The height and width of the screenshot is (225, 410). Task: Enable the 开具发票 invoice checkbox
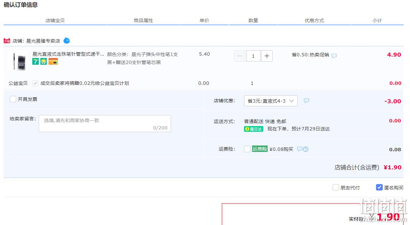coord(13,99)
